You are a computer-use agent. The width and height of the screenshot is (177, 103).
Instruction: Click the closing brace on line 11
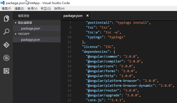83,42
